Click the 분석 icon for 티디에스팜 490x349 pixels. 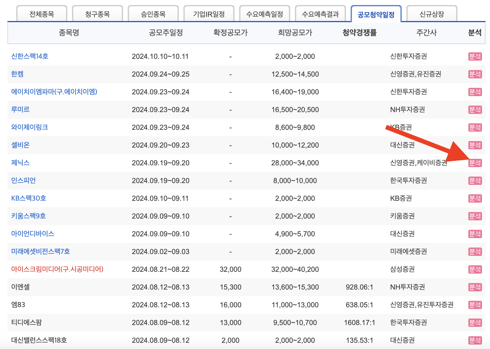coord(475,323)
